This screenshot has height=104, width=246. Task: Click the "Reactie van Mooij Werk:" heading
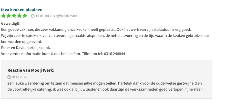point(31,70)
